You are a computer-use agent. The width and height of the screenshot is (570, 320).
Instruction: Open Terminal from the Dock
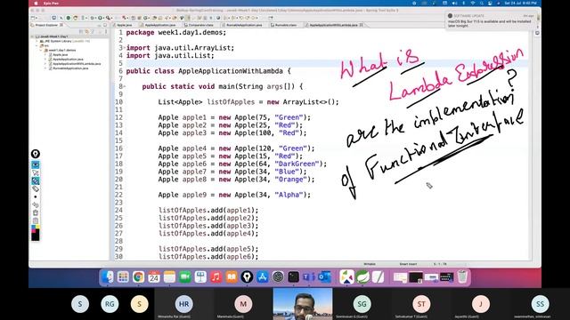(293, 277)
